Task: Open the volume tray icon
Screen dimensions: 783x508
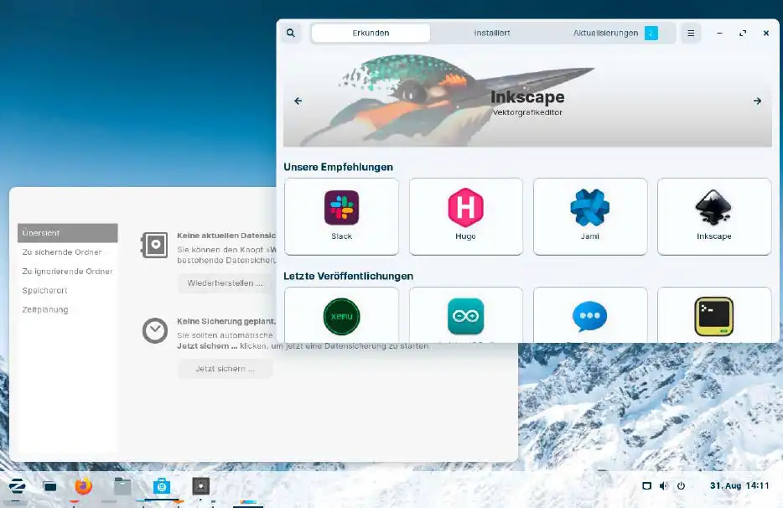Action: coord(664,485)
